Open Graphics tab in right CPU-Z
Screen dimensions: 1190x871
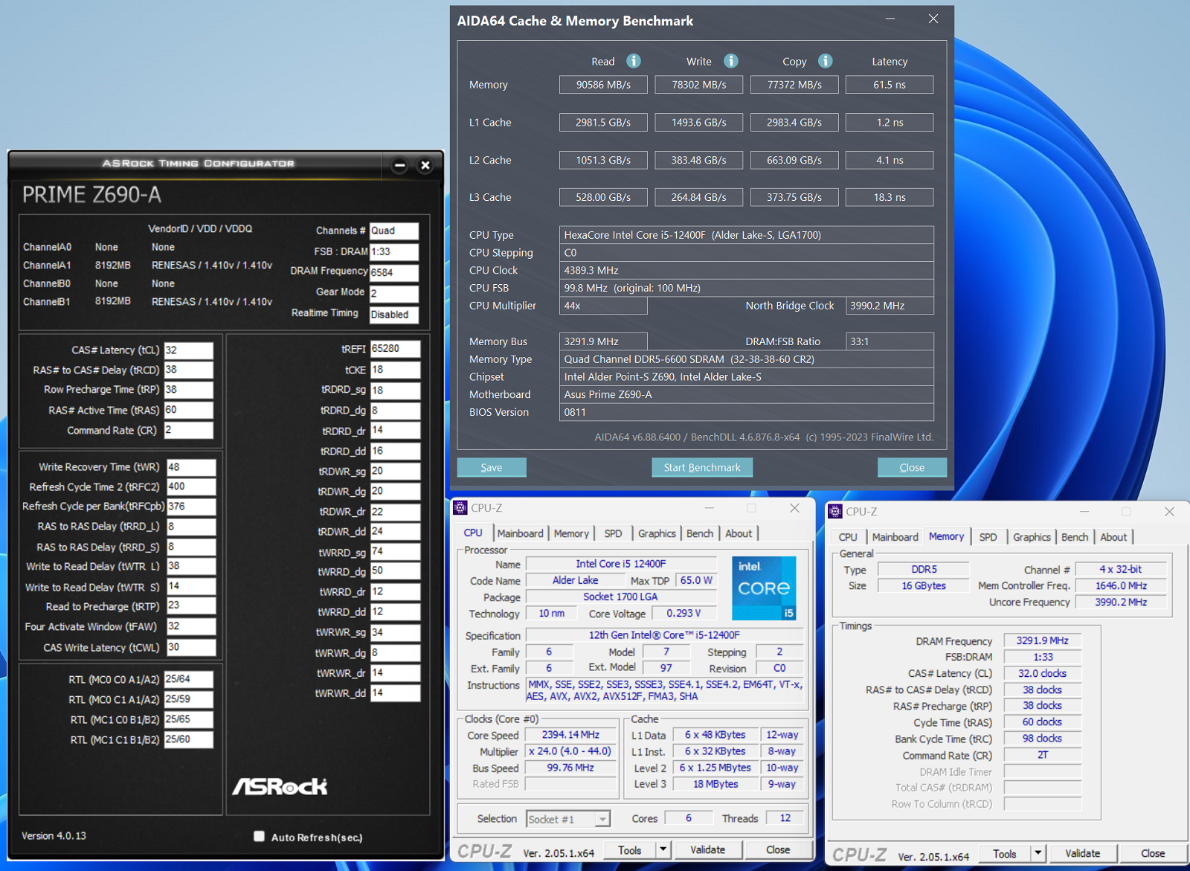(1032, 537)
